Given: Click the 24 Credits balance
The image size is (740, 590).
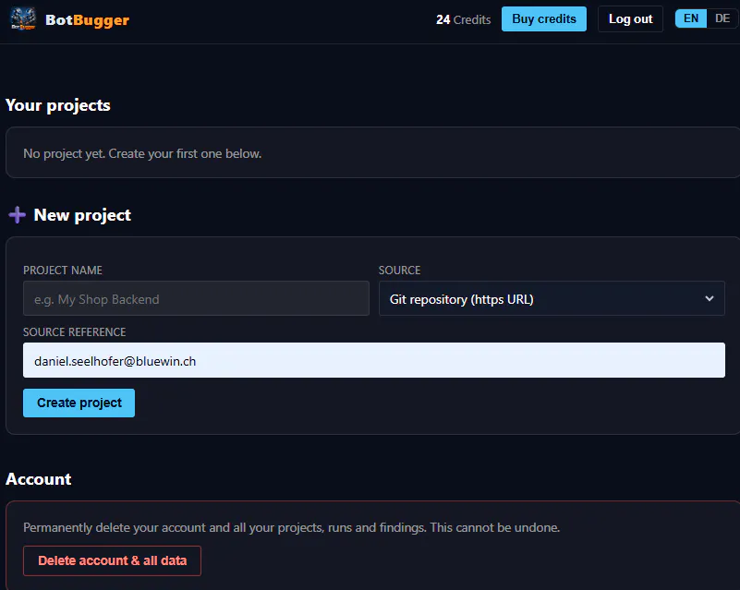Looking at the screenshot, I should pyautogui.click(x=463, y=19).
